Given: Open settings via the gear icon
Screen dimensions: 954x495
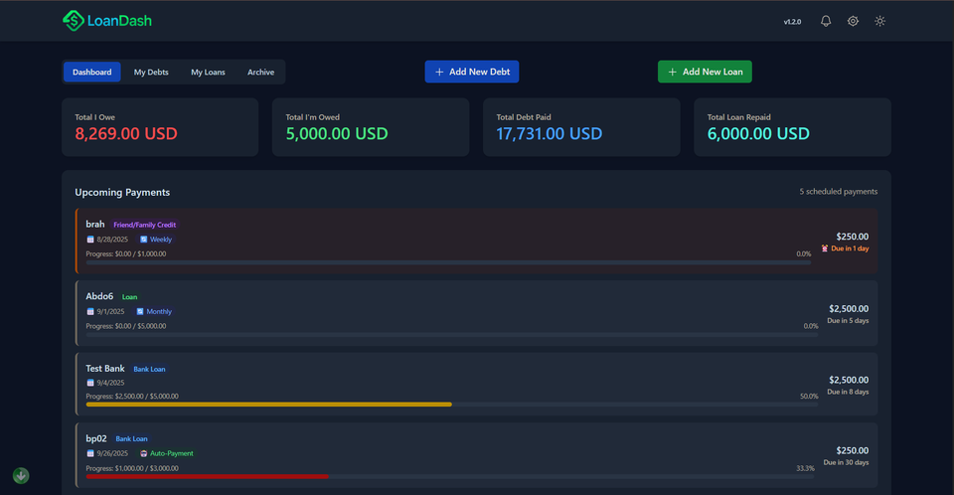Looking at the screenshot, I should click(853, 21).
